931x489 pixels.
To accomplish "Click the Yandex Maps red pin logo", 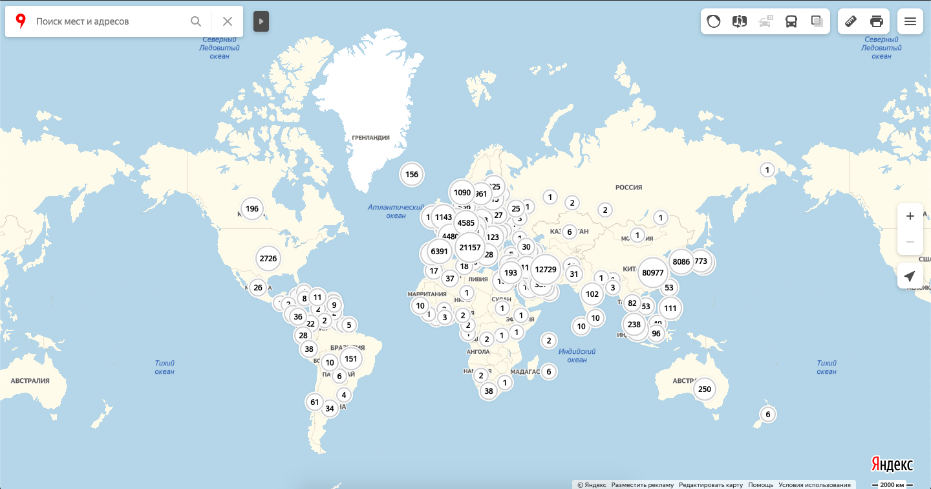I will click(21, 21).
